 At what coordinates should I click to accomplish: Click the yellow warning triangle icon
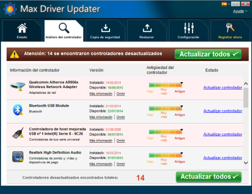point(14,54)
